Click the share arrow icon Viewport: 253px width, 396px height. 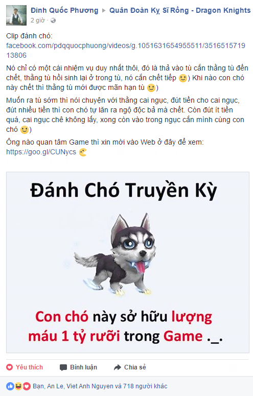118,367
